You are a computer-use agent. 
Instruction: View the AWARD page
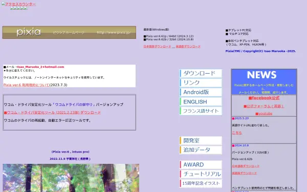201,164
